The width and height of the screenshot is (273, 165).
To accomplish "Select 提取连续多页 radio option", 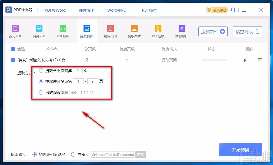I will coord(41,81).
